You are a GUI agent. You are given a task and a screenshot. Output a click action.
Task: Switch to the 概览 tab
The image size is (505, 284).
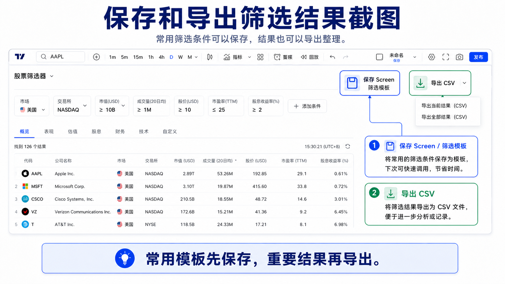pyautogui.click(x=24, y=132)
